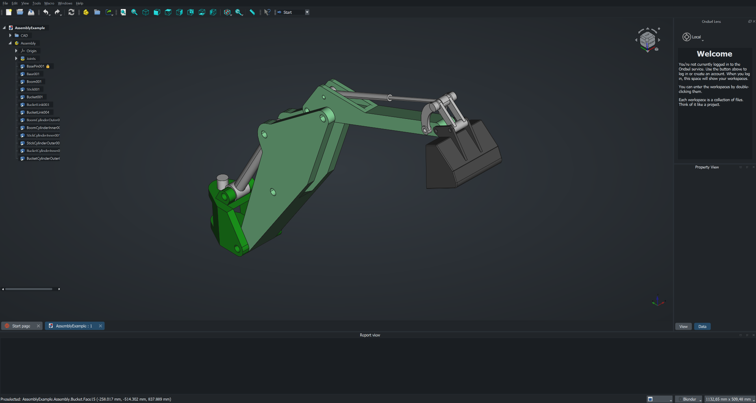The height and width of the screenshot is (403, 756).
Task: Open the Macro menu
Action: pyautogui.click(x=49, y=3)
